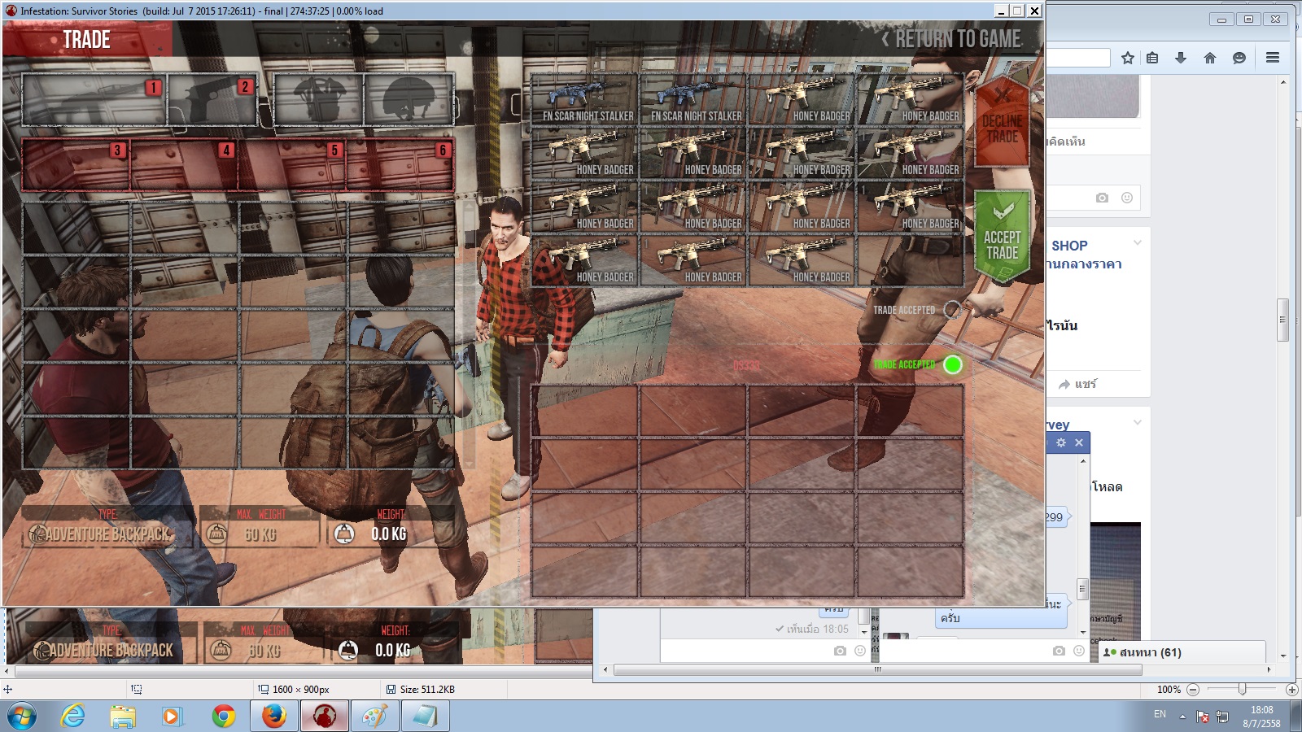
Task: Toggle the green Trade Accepted indicator
Action: [x=952, y=364]
